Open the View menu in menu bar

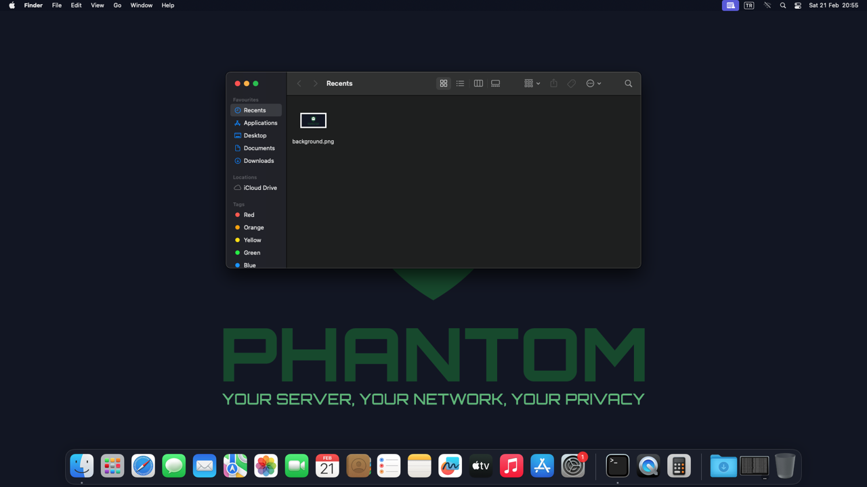(x=98, y=5)
